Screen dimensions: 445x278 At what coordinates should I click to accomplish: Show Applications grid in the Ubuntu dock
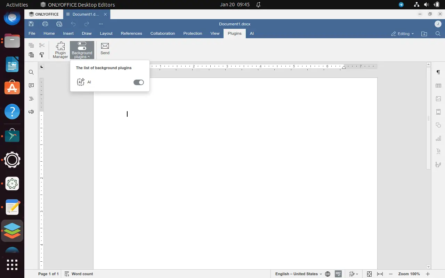(12, 264)
